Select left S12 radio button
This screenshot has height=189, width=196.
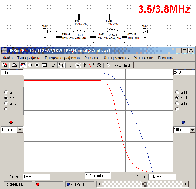(x=6, y=103)
